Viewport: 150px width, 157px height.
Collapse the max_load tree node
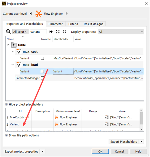tap(12, 65)
